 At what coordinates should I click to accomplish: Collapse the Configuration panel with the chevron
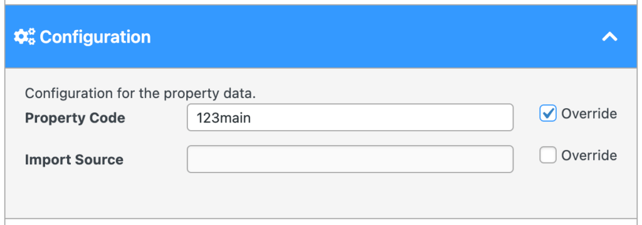click(609, 37)
